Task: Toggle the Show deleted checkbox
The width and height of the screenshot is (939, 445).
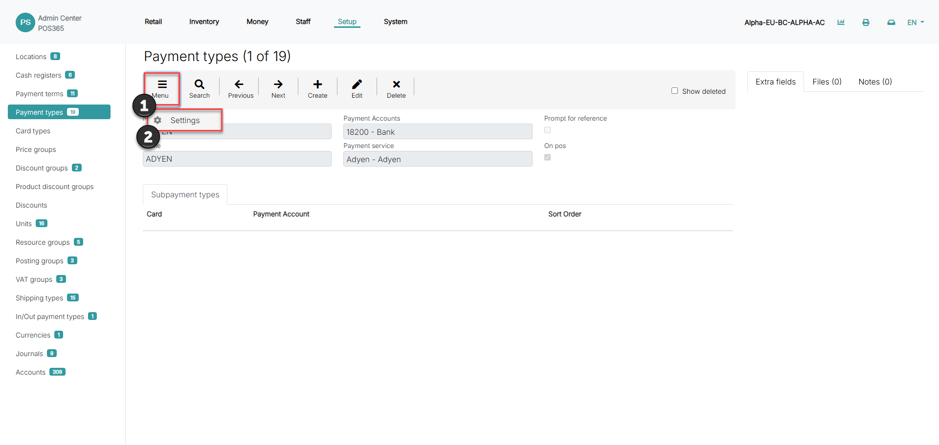Action: (x=674, y=91)
